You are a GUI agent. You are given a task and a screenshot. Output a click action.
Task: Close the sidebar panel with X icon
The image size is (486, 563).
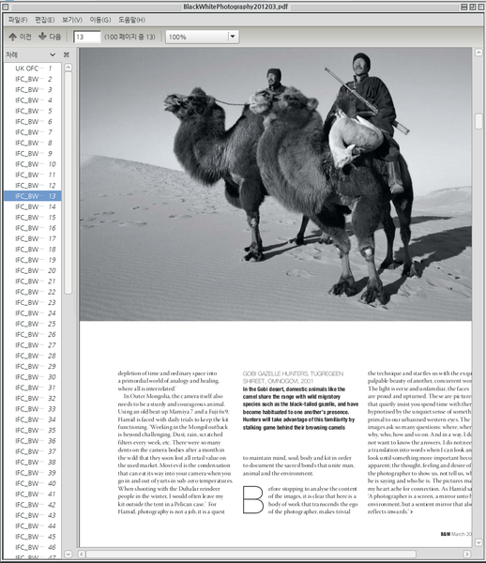[x=67, y=54]
